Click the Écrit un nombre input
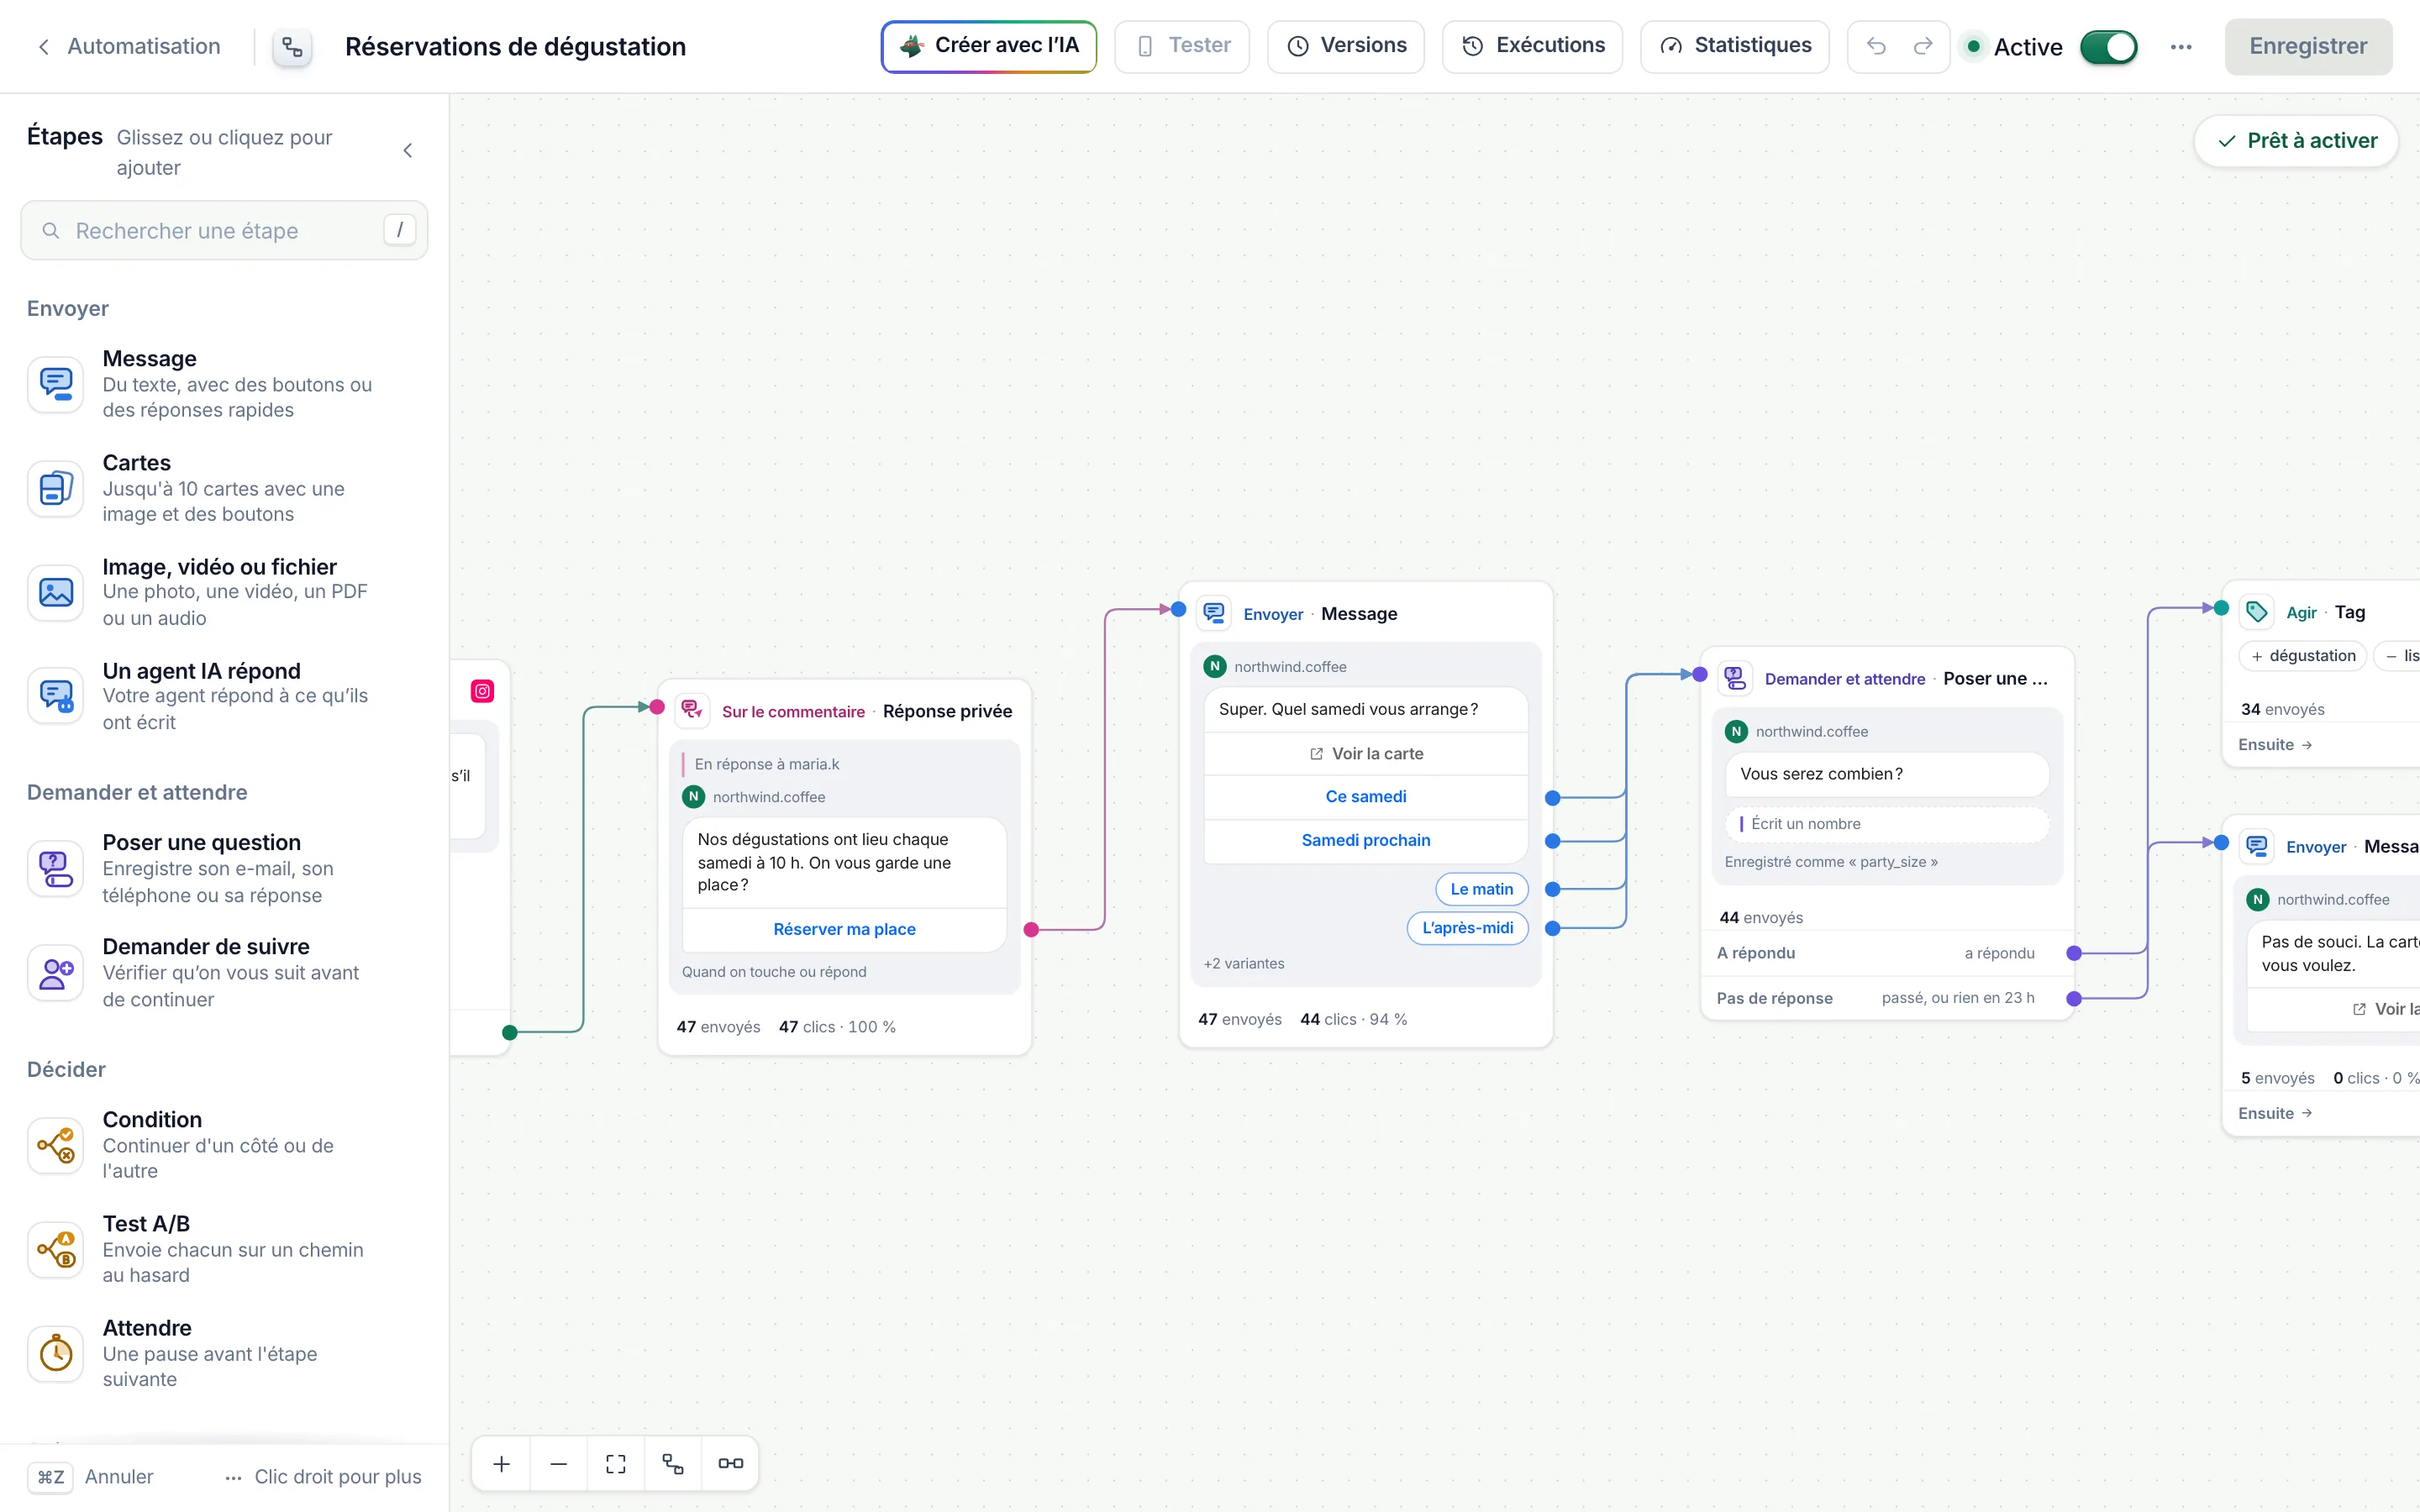2420x1512 pixels. pos(1887,824)
